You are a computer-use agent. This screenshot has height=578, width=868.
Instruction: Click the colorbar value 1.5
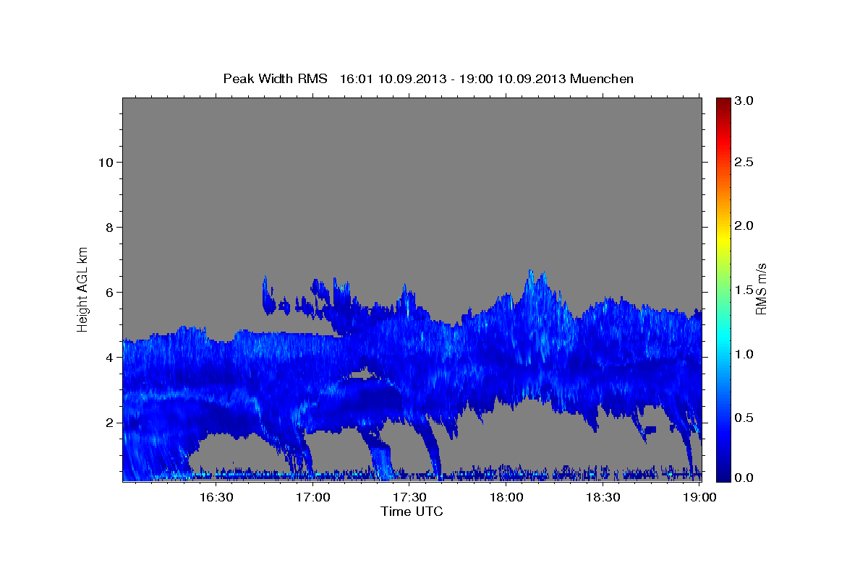pyautogui.click(x=745, y=290)
